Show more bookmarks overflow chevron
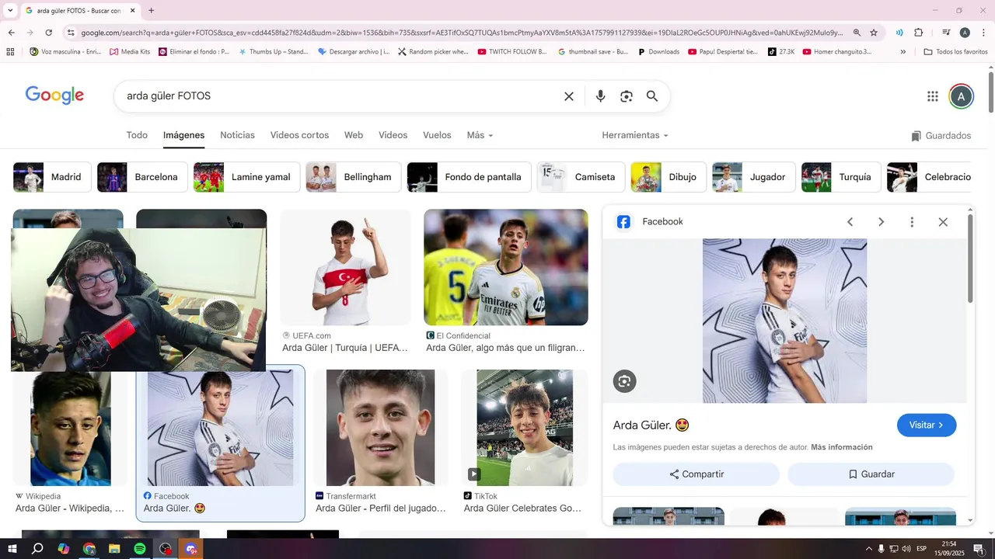Screen dimensions: 995x559 (902, 52)
